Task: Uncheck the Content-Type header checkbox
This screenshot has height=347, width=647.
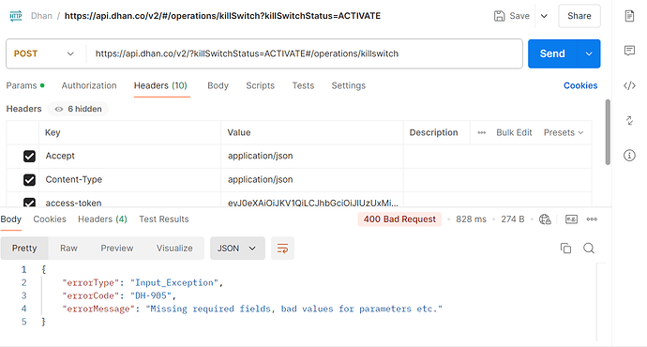Action: tap(29, 180)
